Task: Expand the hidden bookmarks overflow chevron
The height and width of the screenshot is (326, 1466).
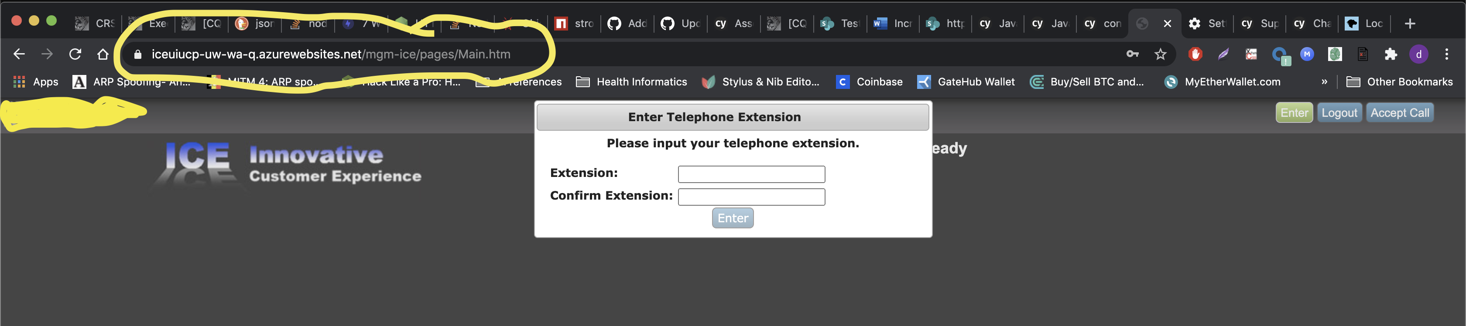Action: (1324, 81)
